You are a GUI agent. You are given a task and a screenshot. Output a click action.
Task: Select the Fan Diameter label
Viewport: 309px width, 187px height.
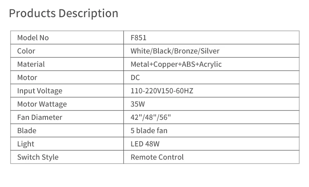[x=40, y=118]
